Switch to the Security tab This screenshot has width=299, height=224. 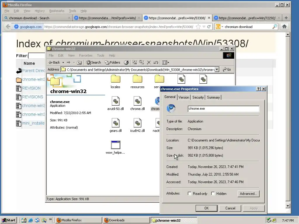coord(198,97)
